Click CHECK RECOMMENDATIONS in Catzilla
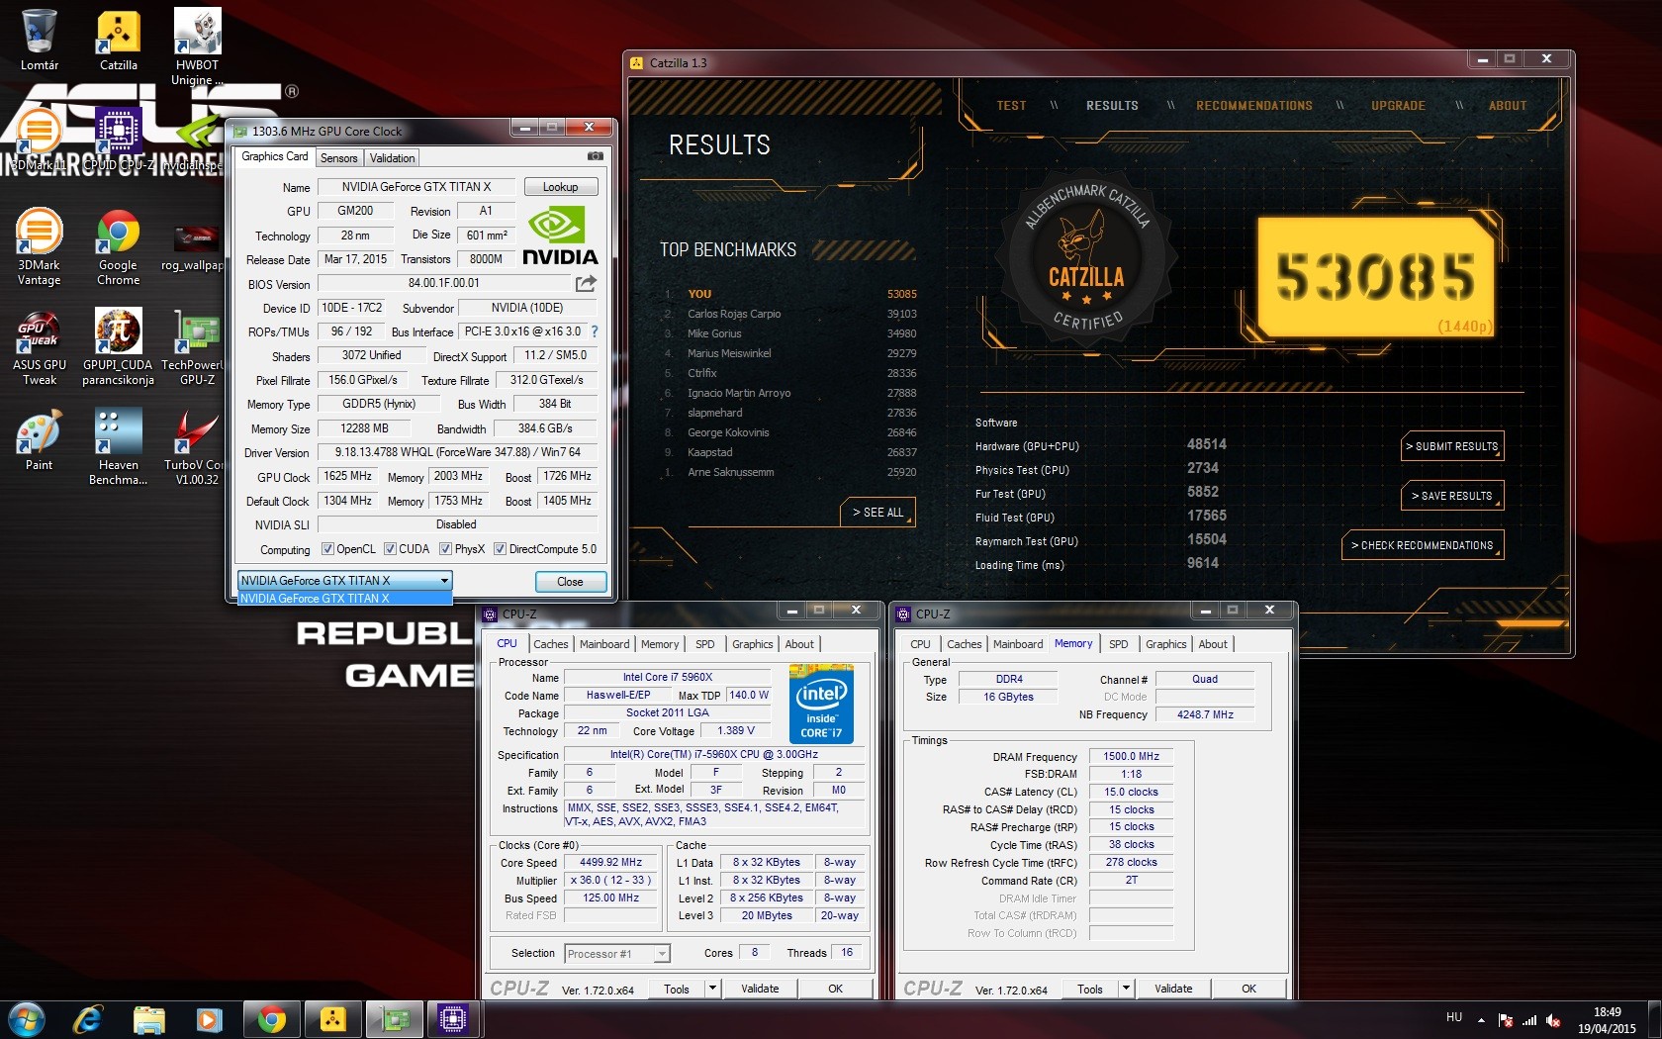Image resolution: width=1662 pixels, height=1039 pixels. (1423, 545)
